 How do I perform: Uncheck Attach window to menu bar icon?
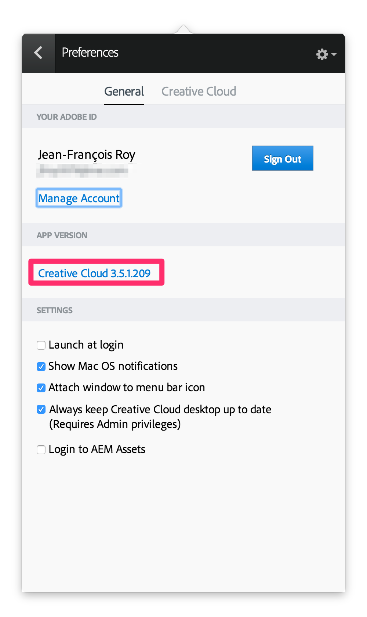point(41,388)
